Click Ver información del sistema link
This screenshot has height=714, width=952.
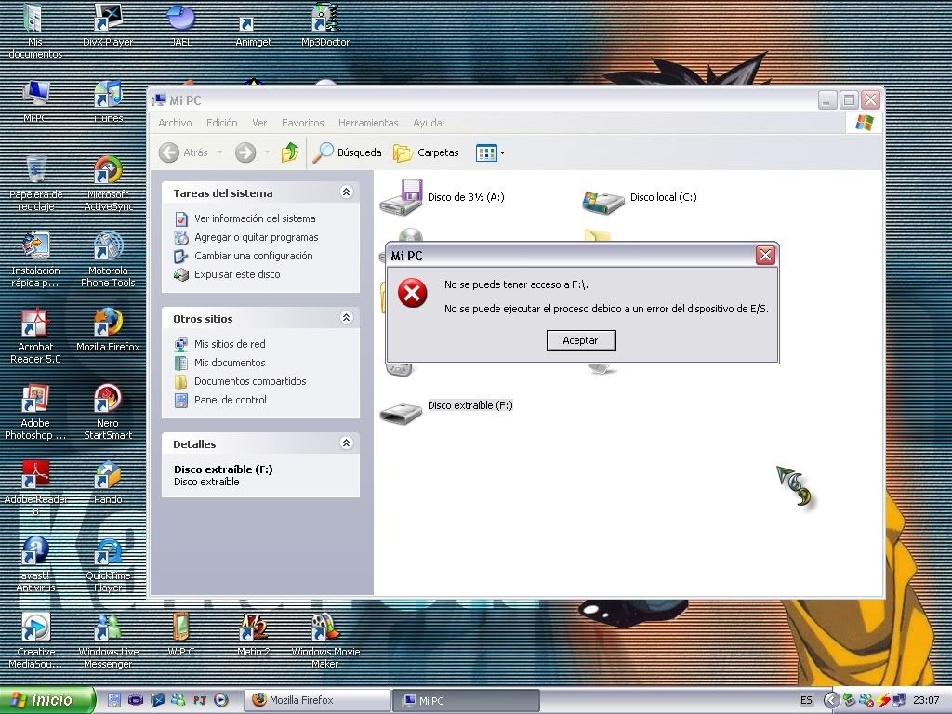coord(254,218)
